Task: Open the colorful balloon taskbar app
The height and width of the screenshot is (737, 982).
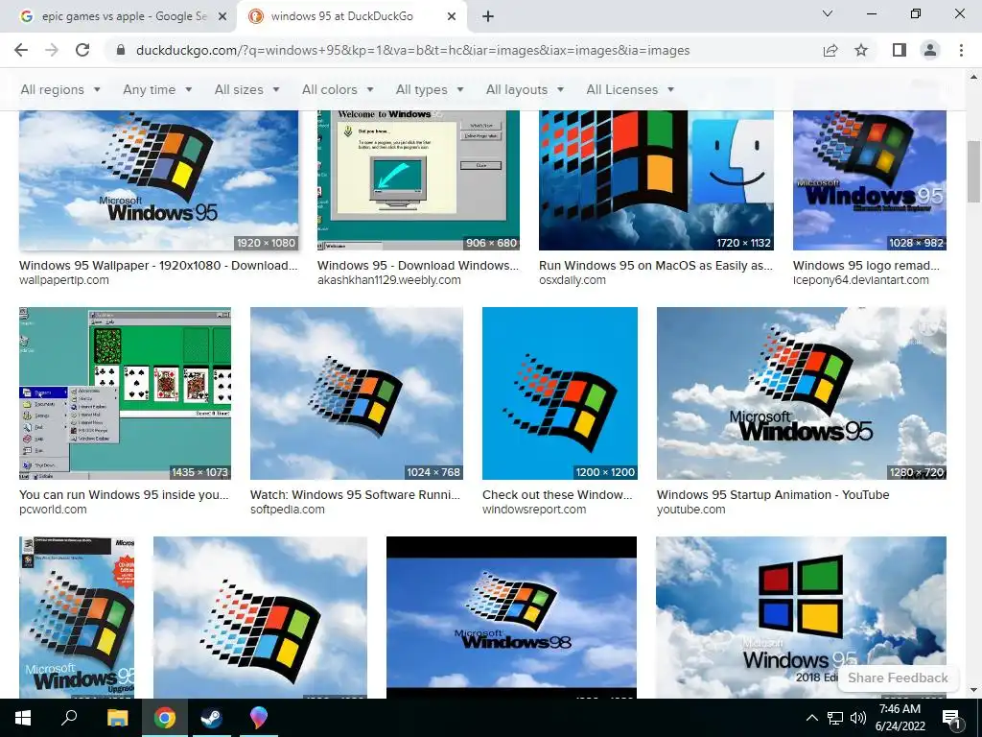Action: 258,718
